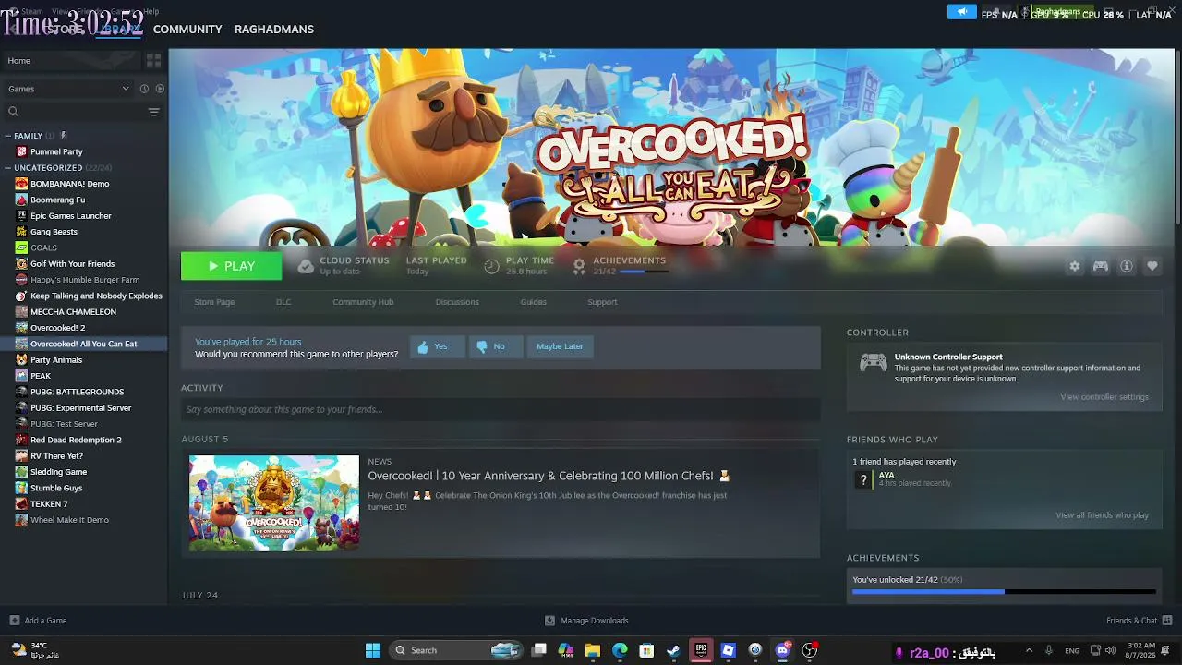Open the anniversary news thumbnail image
Viewport: 1182px width, 665px height.
[274, 503]
